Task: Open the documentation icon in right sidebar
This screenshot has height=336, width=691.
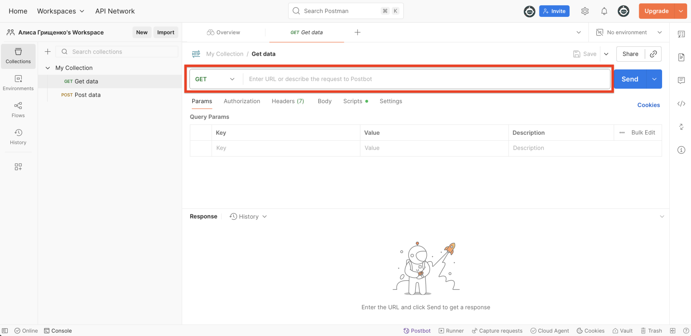Action: coord(681,57)
